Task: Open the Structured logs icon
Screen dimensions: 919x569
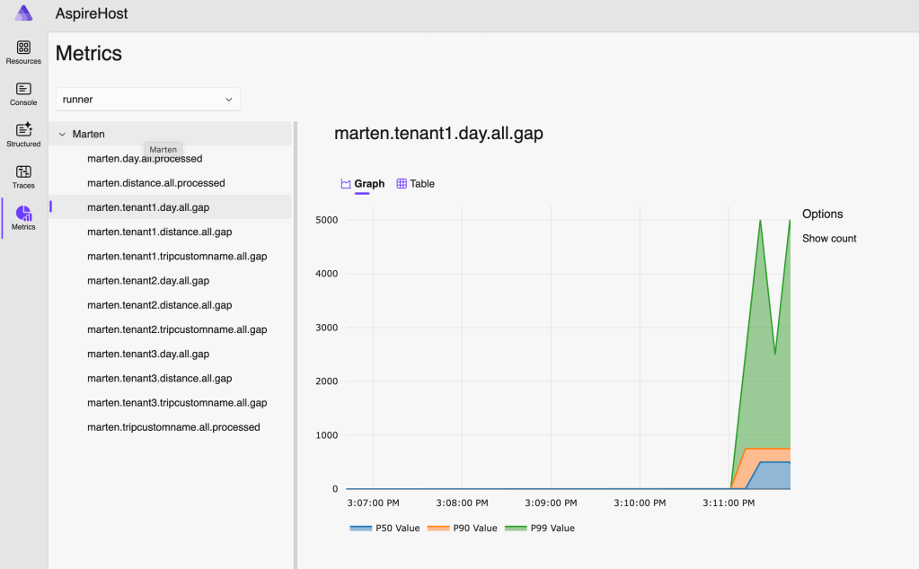Action: 23,130
